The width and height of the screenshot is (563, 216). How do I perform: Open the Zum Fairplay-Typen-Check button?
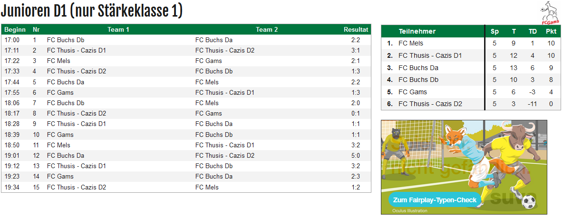pos(435,200)
